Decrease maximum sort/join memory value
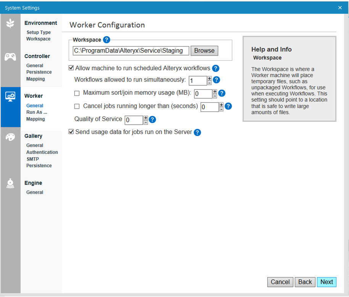The width and height of the screenshot is (349, 297). coord(215,95)
